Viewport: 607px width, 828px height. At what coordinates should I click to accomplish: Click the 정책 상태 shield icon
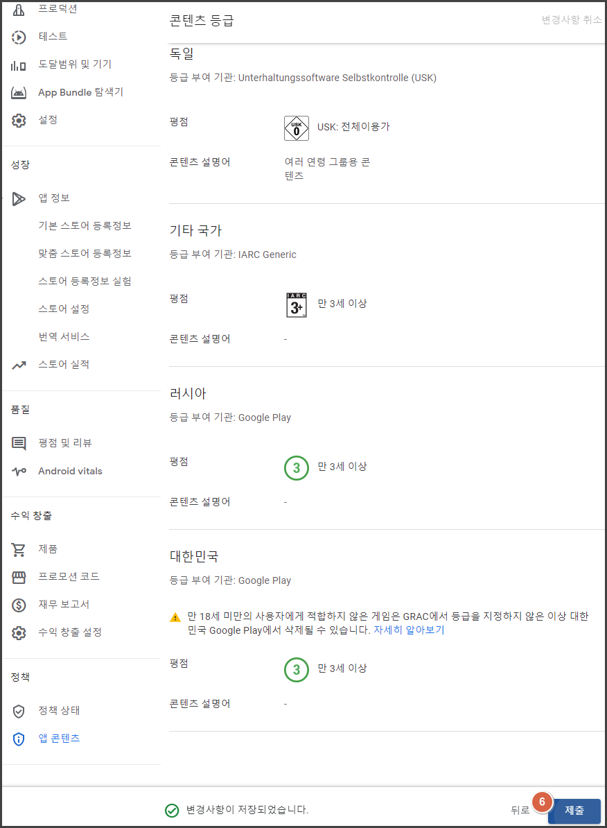[x=19, y=711]
